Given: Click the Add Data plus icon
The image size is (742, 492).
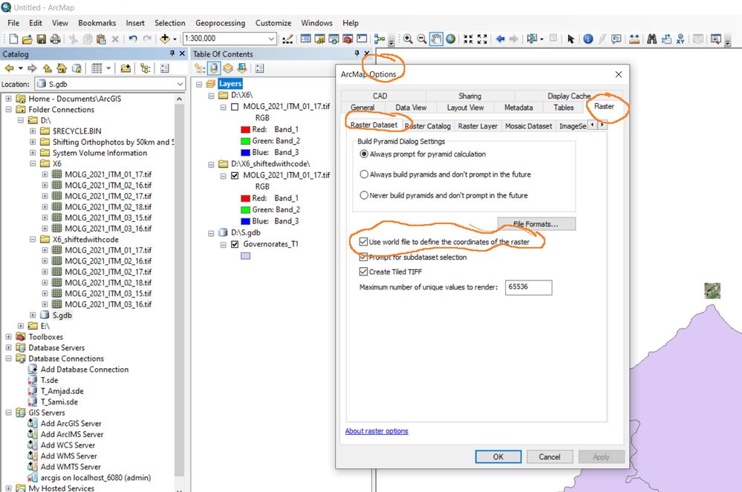Looking at the screenshot, I should (x=165, y=39).
